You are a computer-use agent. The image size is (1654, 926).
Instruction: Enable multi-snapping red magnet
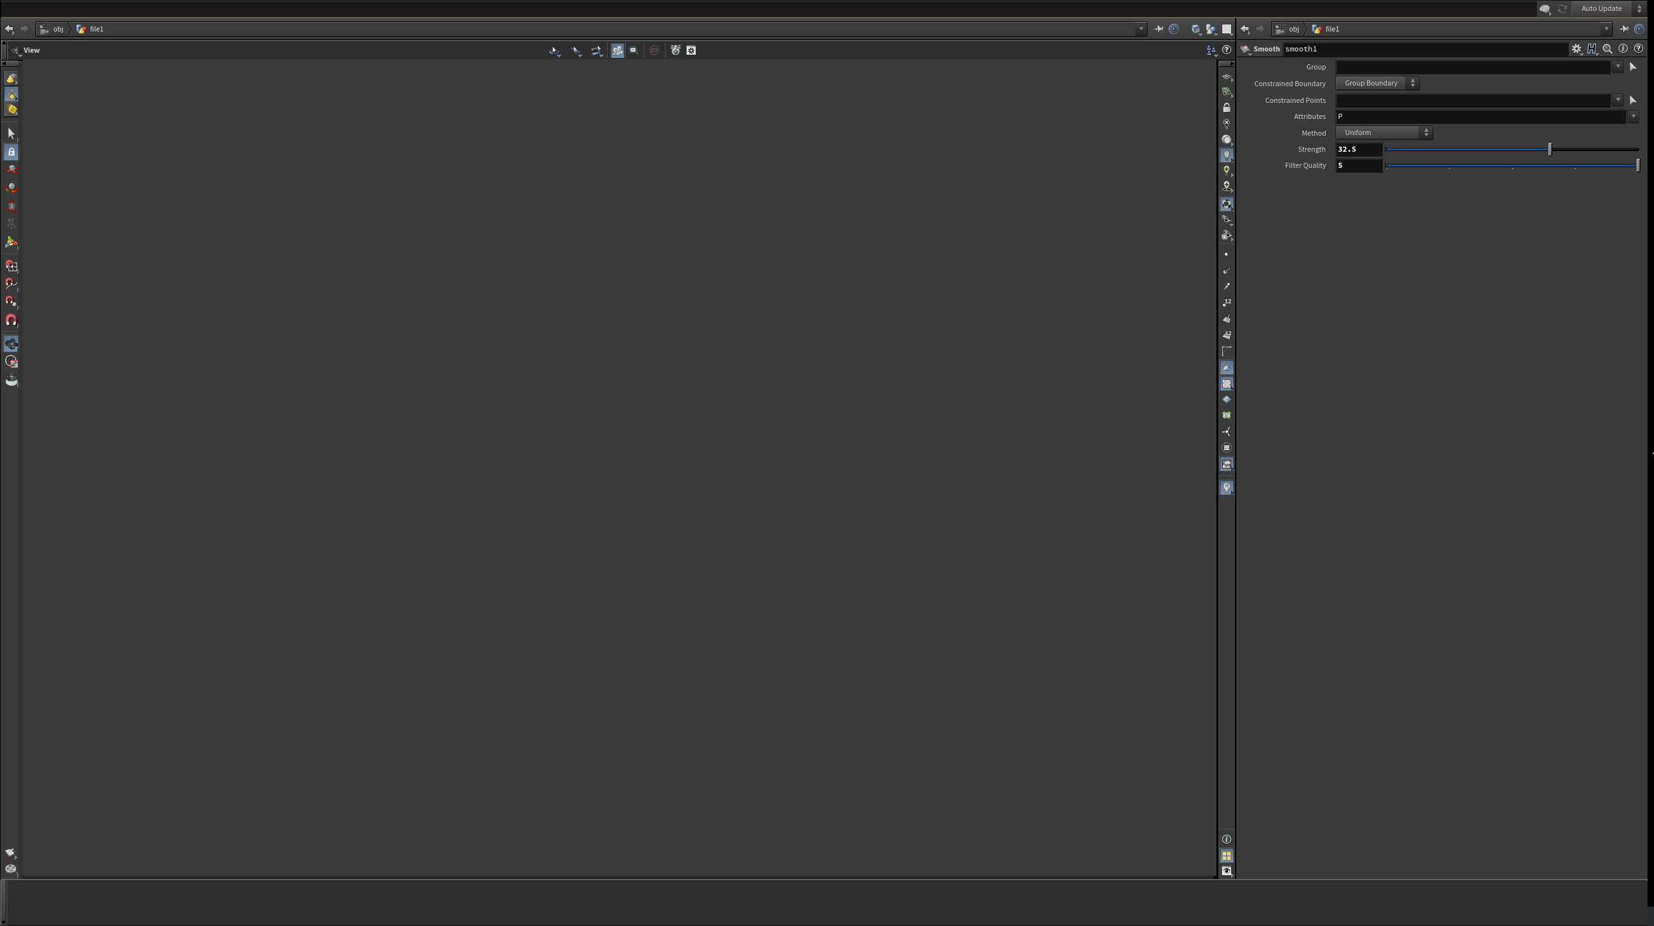click(x=11, y=320)
